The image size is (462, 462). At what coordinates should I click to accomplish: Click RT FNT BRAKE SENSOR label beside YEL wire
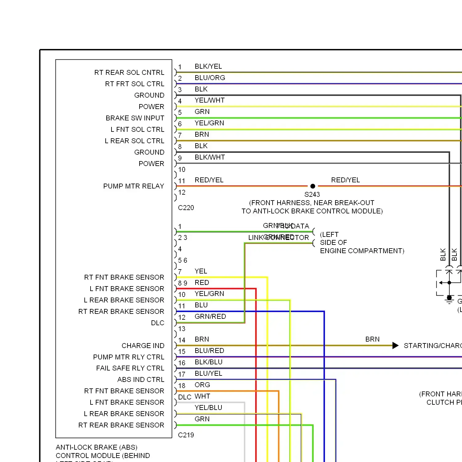pyautogui.click(x=124, y=277)
